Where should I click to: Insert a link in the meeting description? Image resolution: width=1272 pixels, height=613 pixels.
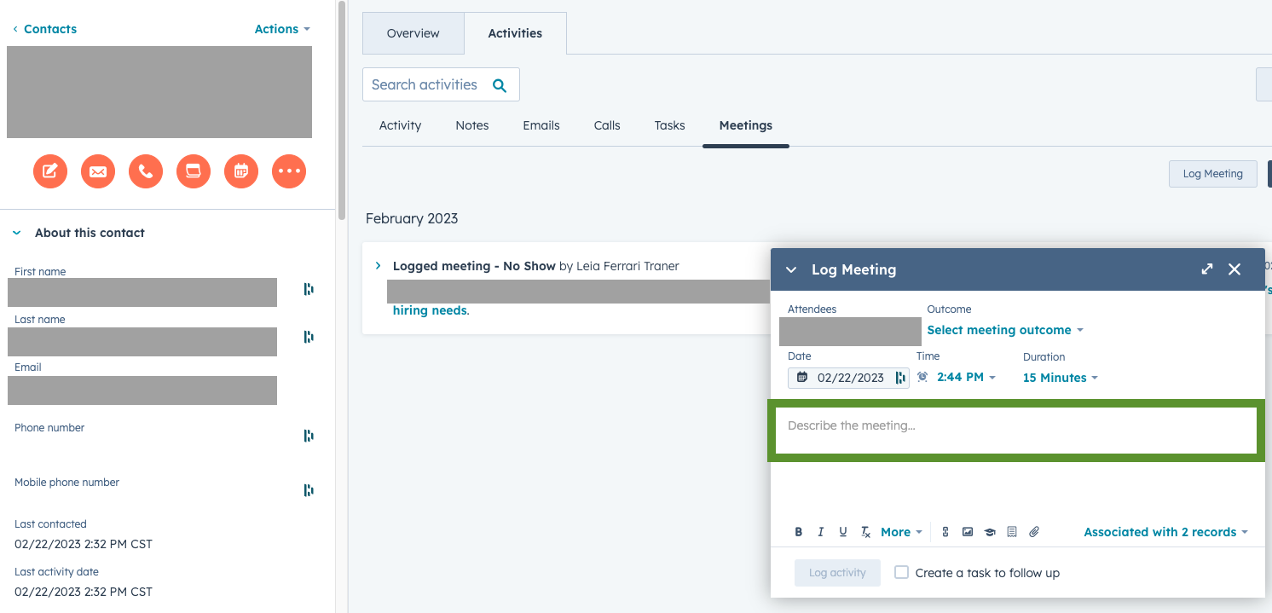click(945, 531)
